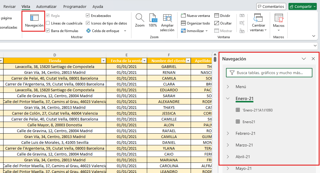Click Ampliar selección
The image size is (320, 173).
(x=167, y=23)
